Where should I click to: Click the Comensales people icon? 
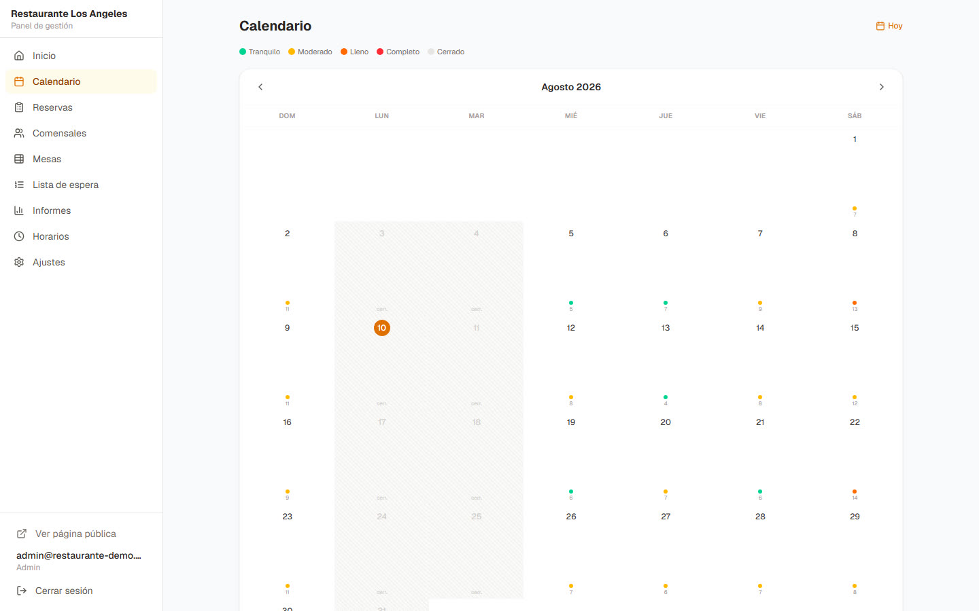[x=19, y=133]
